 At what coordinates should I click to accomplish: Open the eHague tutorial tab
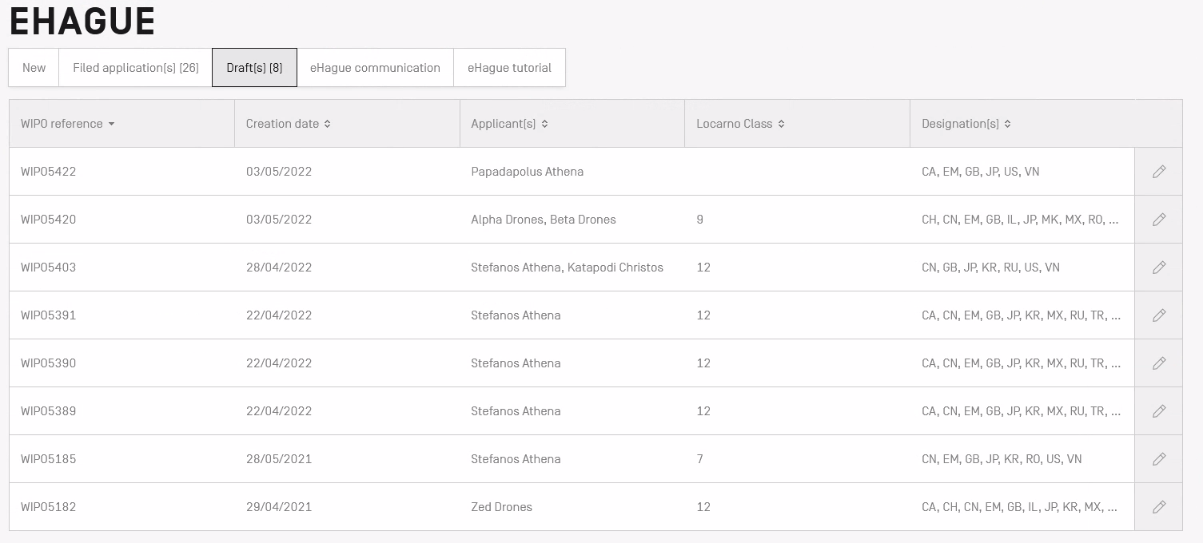click(509, 68)
